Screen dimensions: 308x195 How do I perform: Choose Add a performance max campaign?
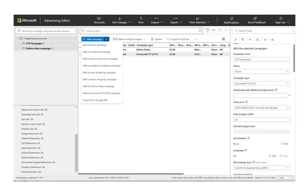pyautogui.click(x=100, y=59)
